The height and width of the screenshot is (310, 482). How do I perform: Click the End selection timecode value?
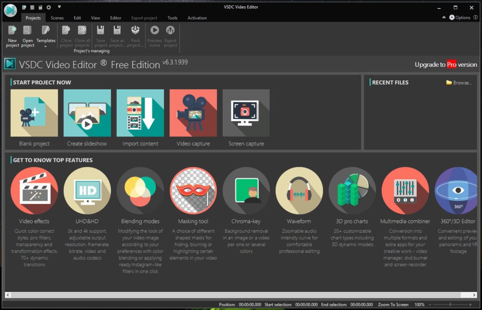[361, 305]
